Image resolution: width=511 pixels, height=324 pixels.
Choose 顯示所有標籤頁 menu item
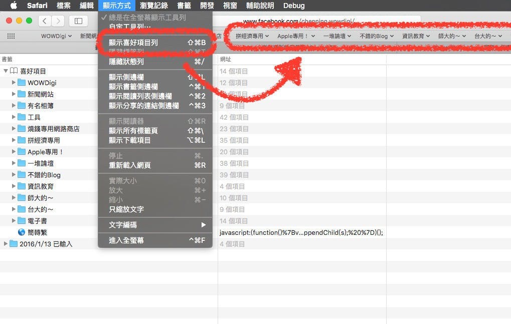(x=155, y=131)
